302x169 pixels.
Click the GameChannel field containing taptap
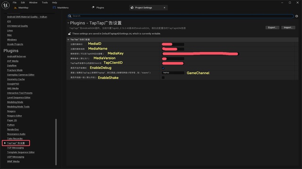173,73
